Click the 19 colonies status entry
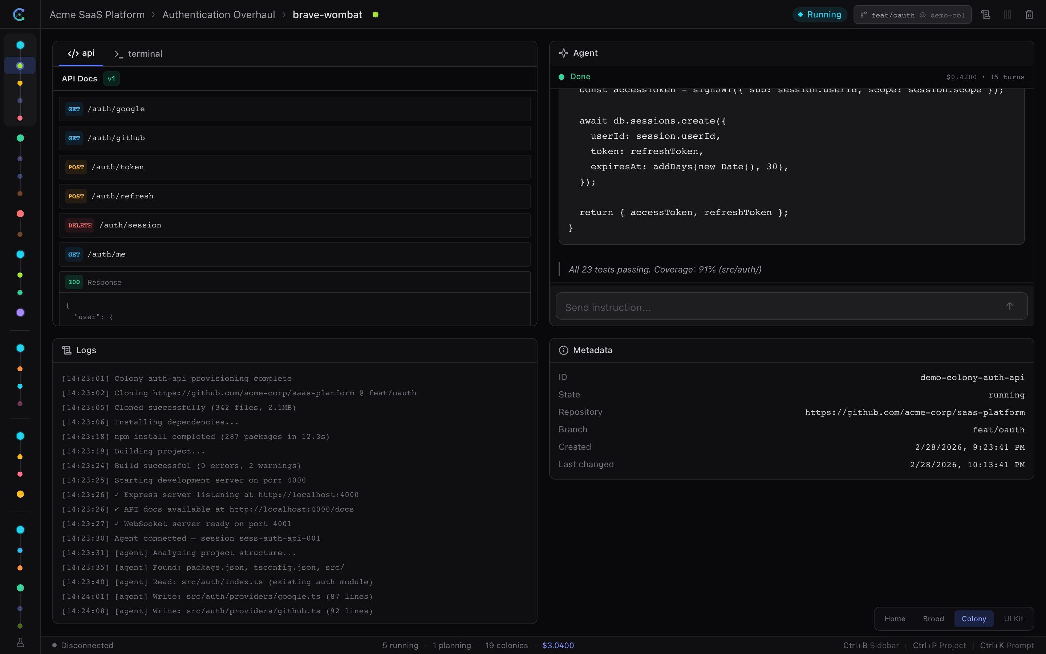Screen dimensions: 1046x654 tap(507, 645)
